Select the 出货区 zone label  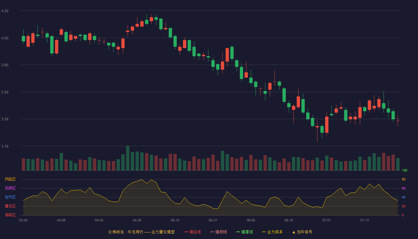pyautogui.click(x=10, y=188)
